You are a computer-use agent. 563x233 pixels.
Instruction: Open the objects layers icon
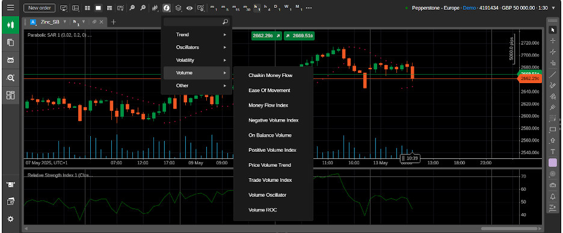click(x=178, y=8)
